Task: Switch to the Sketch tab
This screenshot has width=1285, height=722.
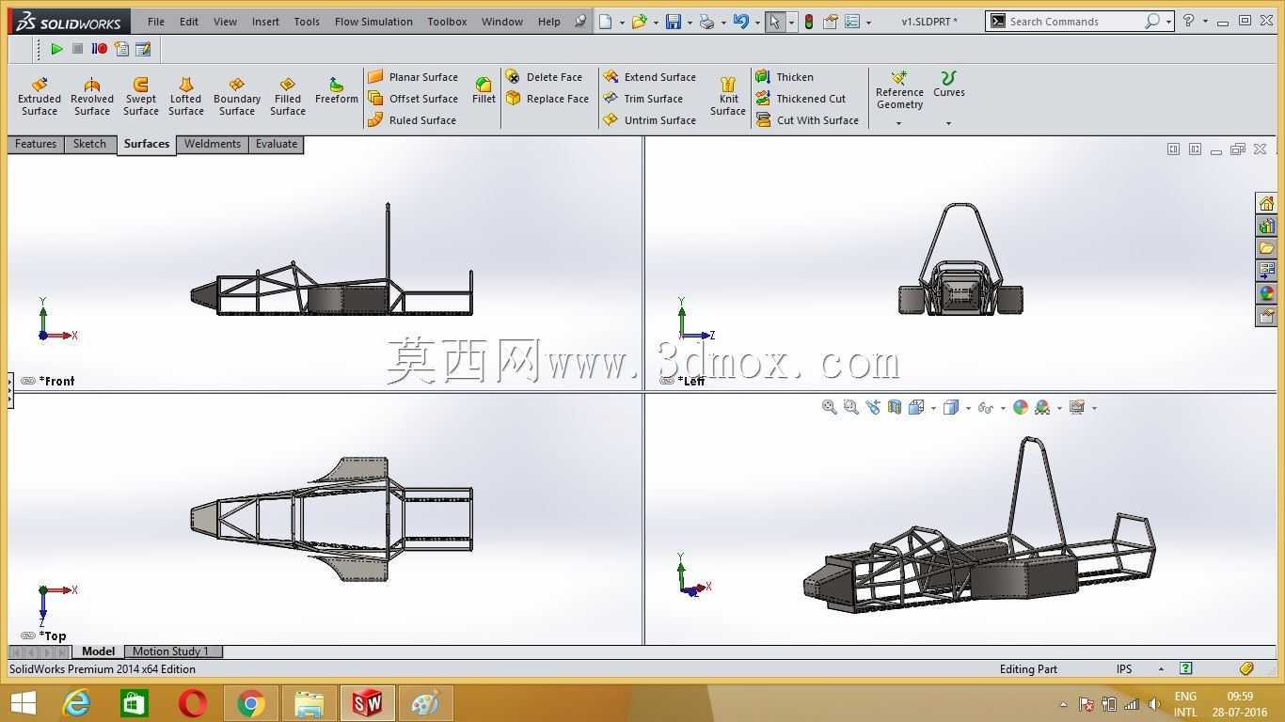Action: (x=89, y=144)
